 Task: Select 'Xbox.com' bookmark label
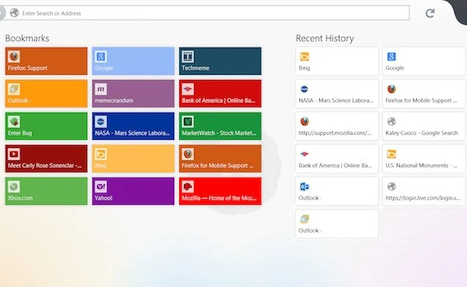tap(20, 198)
